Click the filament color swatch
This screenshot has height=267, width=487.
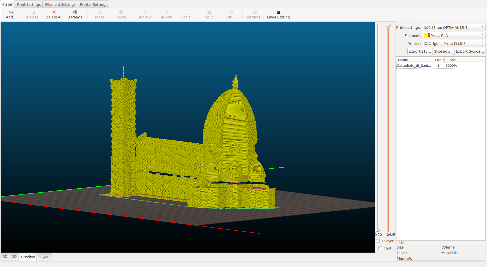[427, 35]
